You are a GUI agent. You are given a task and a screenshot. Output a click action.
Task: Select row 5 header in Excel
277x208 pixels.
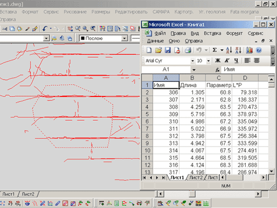pyautogui.click(x=147, y=114)
